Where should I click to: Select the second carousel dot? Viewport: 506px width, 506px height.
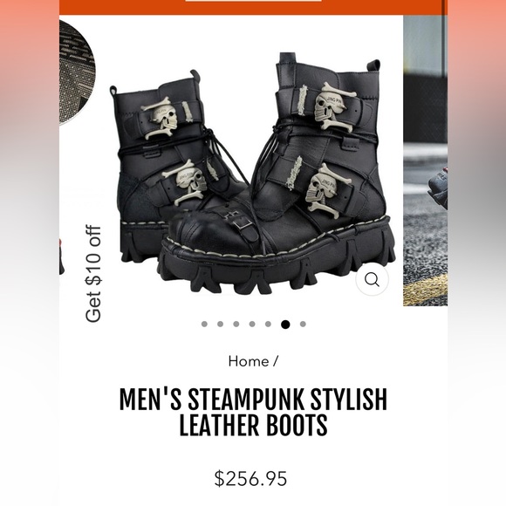221,324
